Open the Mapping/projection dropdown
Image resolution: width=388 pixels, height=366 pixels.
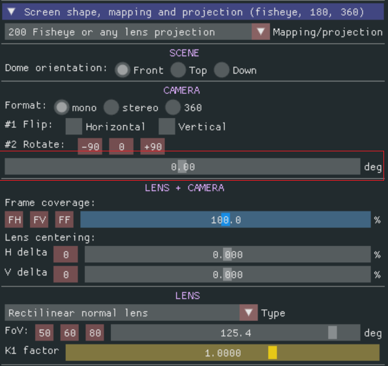261,32
